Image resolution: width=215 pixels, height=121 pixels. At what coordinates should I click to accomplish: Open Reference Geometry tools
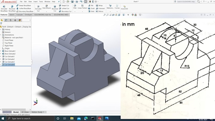(110, 7)
